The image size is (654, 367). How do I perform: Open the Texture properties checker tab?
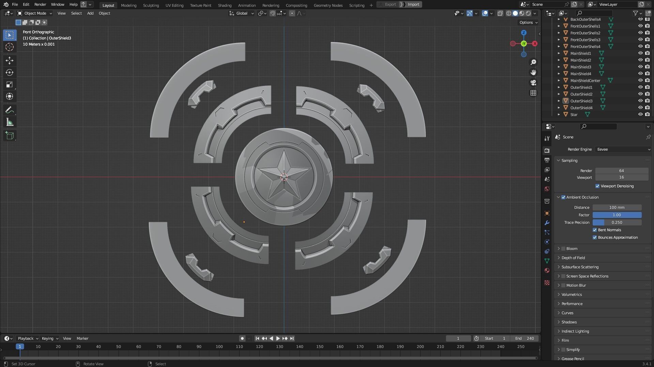tap(547, 283)
